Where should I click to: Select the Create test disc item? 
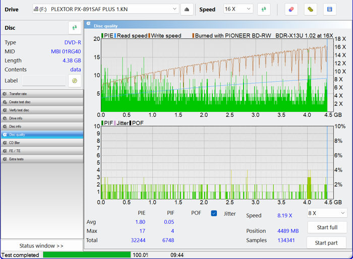click(x=42, y=102)
